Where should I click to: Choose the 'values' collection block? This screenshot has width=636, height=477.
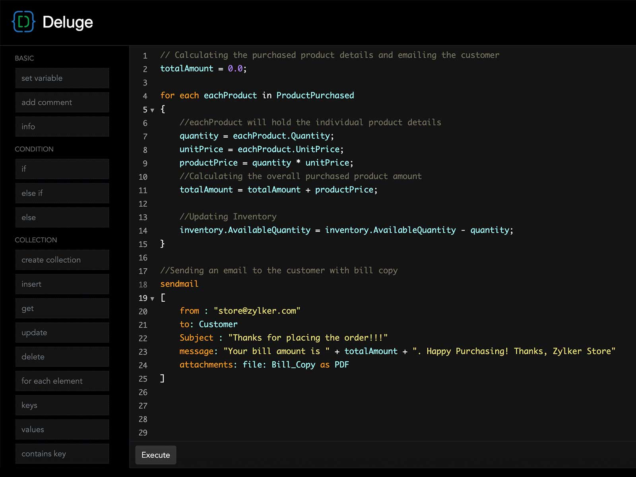(62, 430)
